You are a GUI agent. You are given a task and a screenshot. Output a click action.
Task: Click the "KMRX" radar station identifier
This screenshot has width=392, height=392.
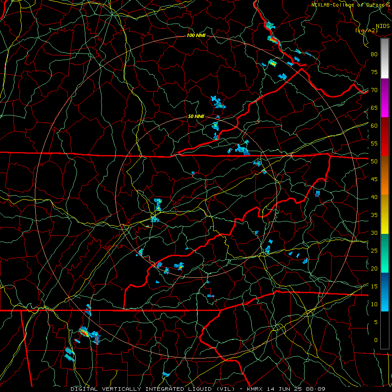(x=255, y=389)
